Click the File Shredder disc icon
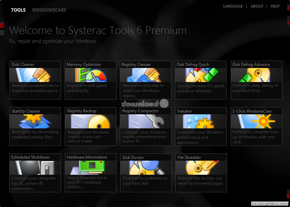 pos(202,168)
